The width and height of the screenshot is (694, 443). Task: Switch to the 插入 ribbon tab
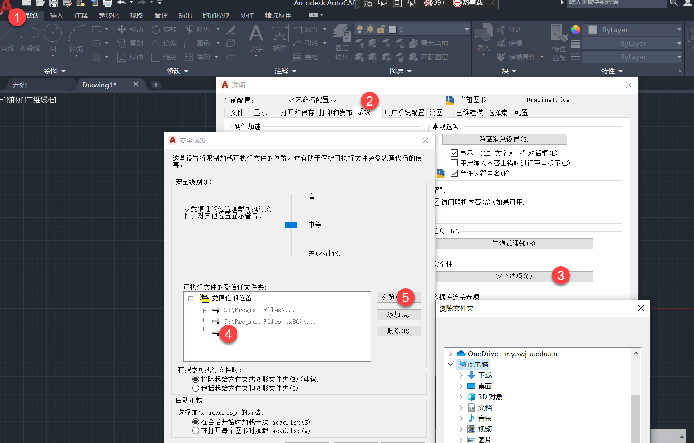(57, 16)
